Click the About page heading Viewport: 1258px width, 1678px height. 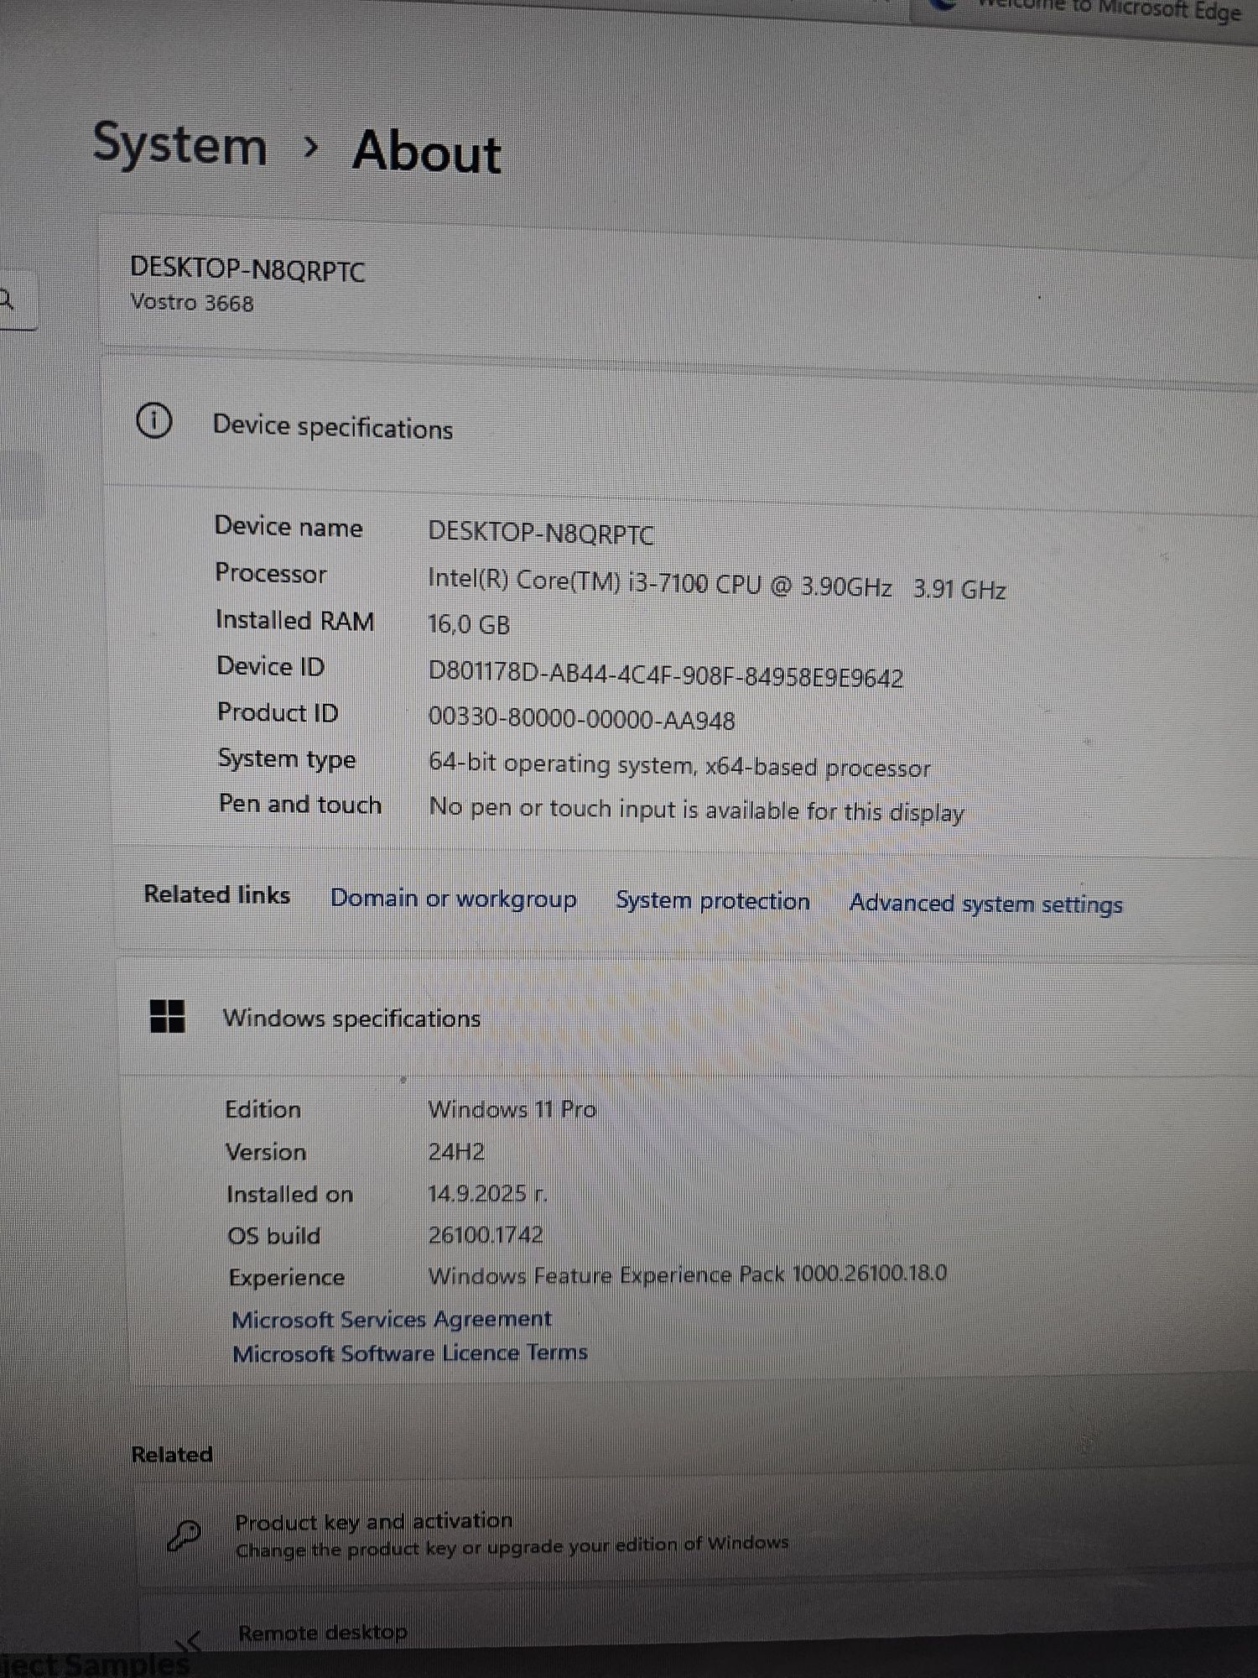coord(426,151)
